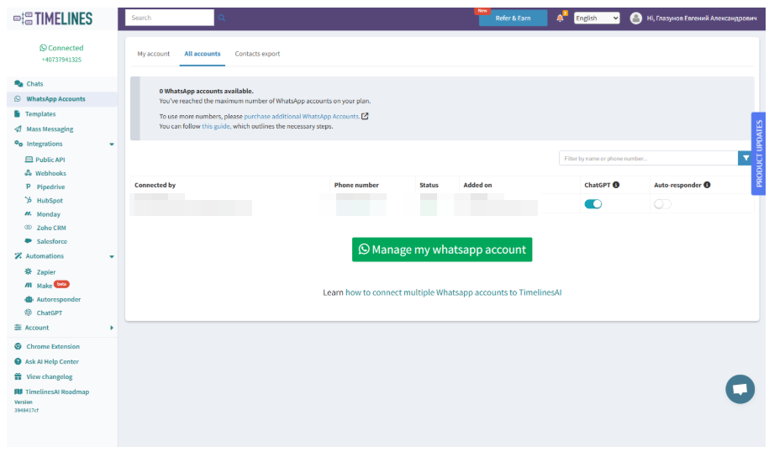Viewport: 769px width, 452px height.
Task: Select the All accounts tab
Action: 202,54
